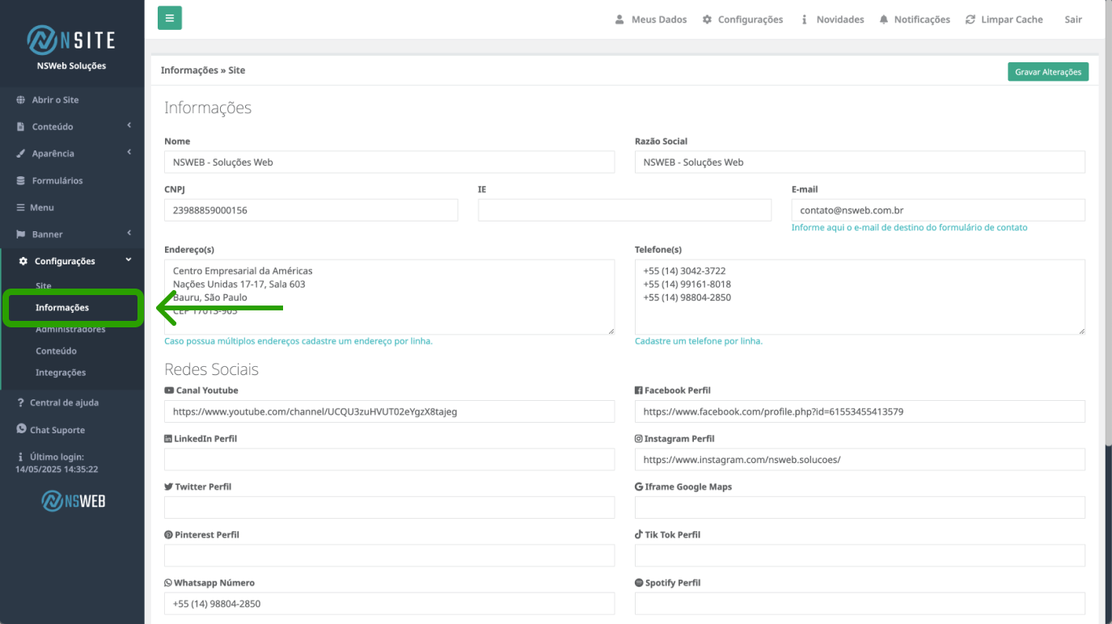Select the Informações submenu item
1112x624 pixels.
[62, 308]
